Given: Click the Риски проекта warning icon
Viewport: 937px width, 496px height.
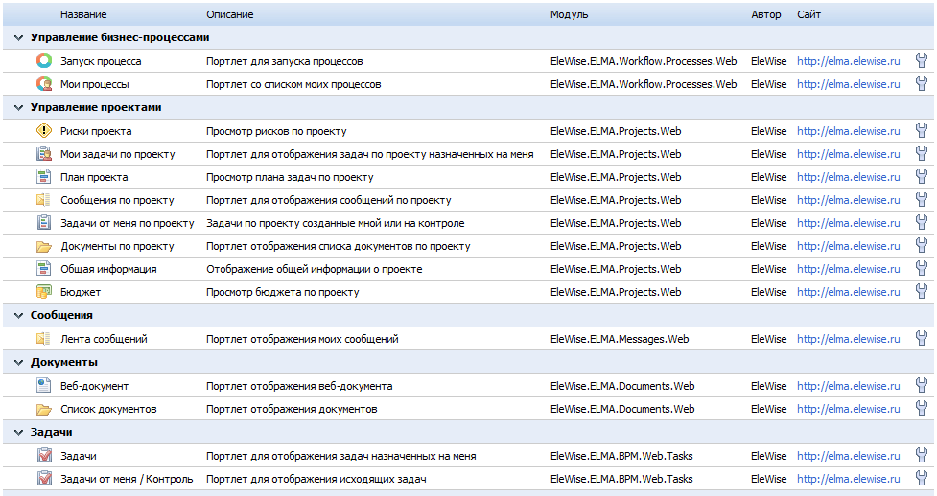Looking at the screenshot, I should (43, 131).
